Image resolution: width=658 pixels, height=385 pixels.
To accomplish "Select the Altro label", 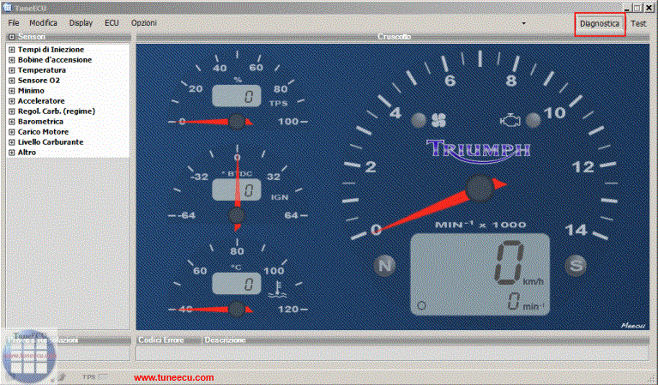I will click(27, 153).
